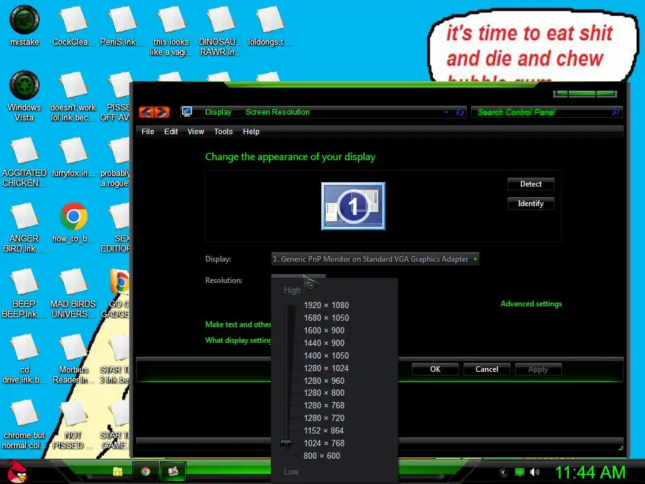Expand the address bar history dropdown

(446, 112)
